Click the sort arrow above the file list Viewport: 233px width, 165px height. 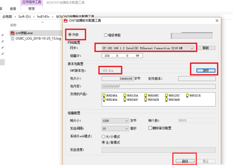click(x=42, y=22)
